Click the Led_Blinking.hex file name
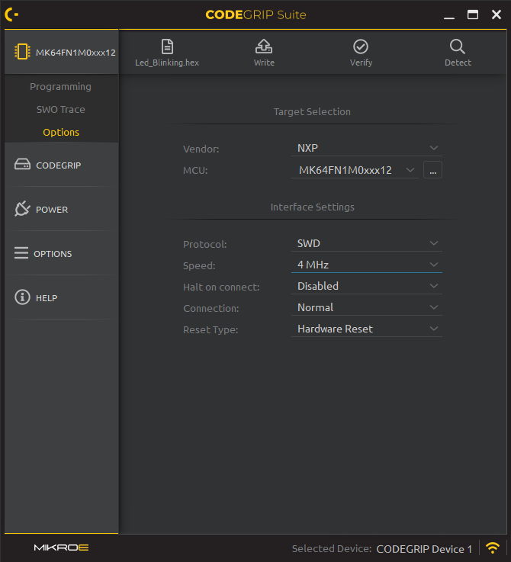 coord(167,63)
